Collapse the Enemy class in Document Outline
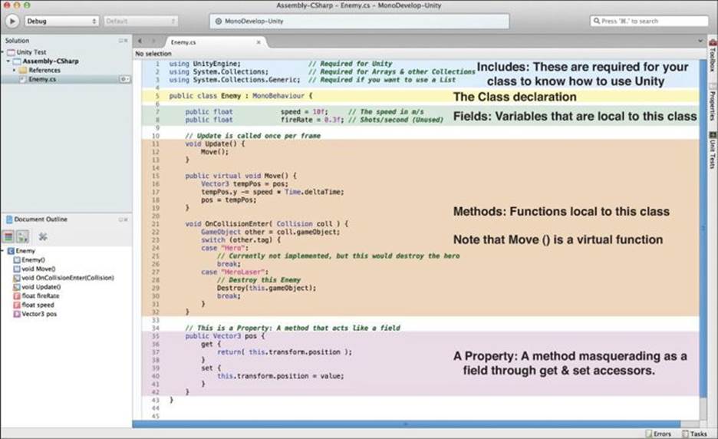The height and width of the screenshot is (439, 718). [3, 251]
